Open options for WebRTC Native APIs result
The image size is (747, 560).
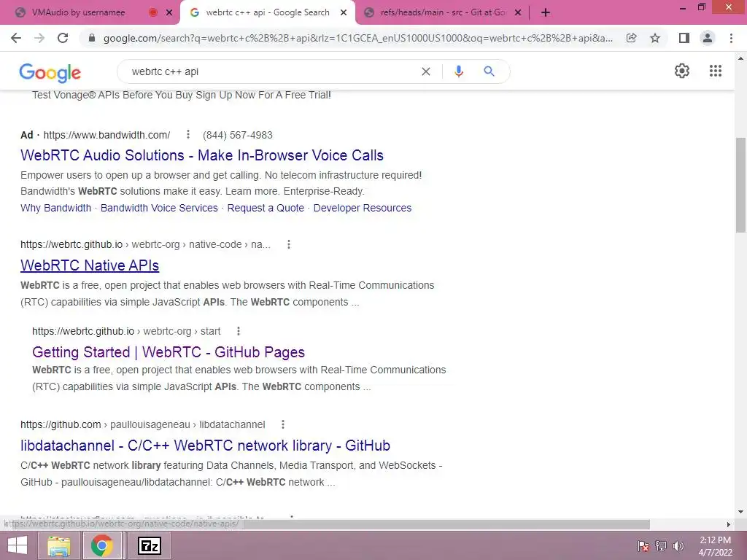point(289,244)
